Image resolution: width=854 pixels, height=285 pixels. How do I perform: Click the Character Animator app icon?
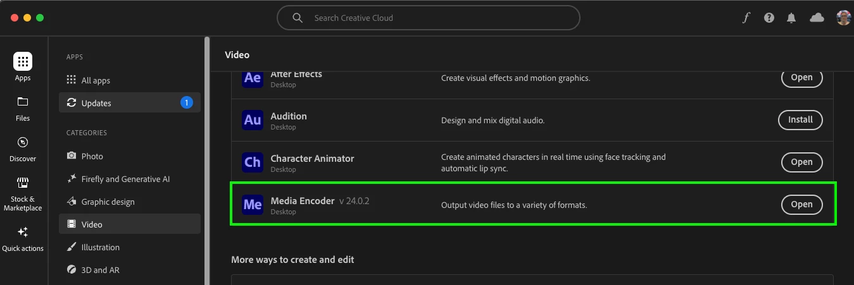coord(253,162)
